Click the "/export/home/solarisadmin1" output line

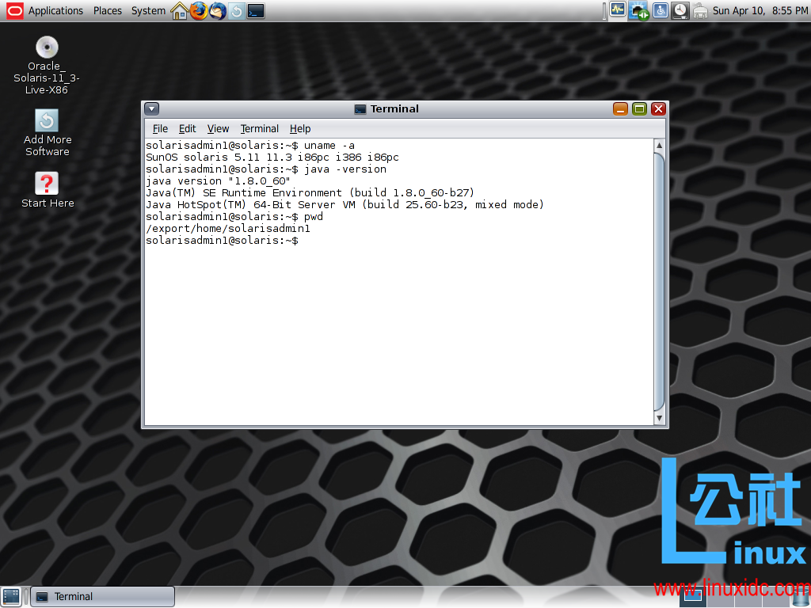(x=228, y=229)
